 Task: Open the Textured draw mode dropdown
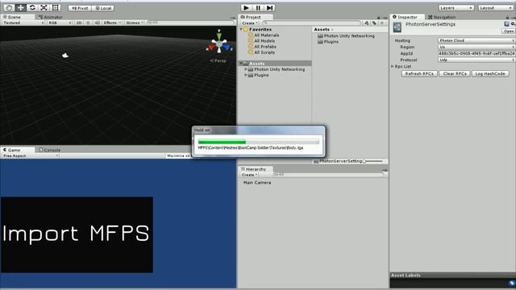23,23
